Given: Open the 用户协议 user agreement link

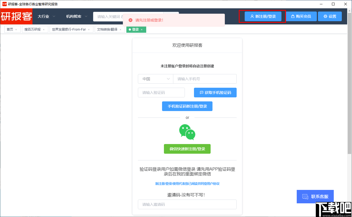Looking at the screenshot, I should pyautogui.click(x=215, y=184).
